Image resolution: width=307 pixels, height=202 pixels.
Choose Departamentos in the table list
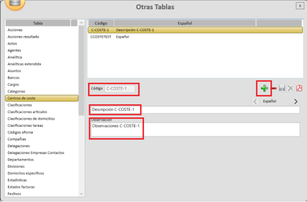(21, 160)
